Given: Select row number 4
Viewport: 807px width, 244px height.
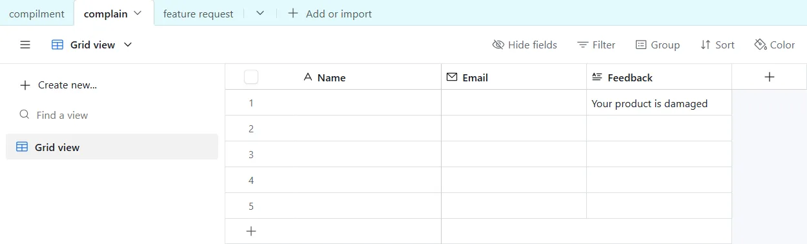Looking at the screenshot, I should coord(251,181).
